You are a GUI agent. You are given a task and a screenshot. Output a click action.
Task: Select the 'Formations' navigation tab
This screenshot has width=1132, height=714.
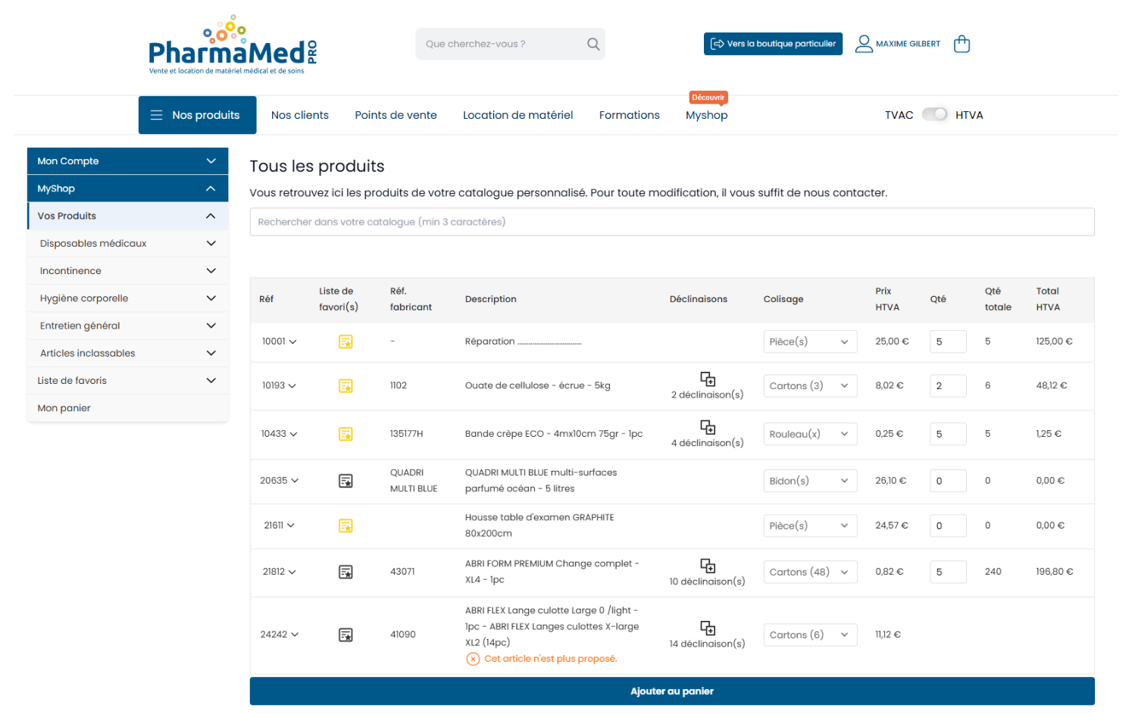click(x=629, y=114)
